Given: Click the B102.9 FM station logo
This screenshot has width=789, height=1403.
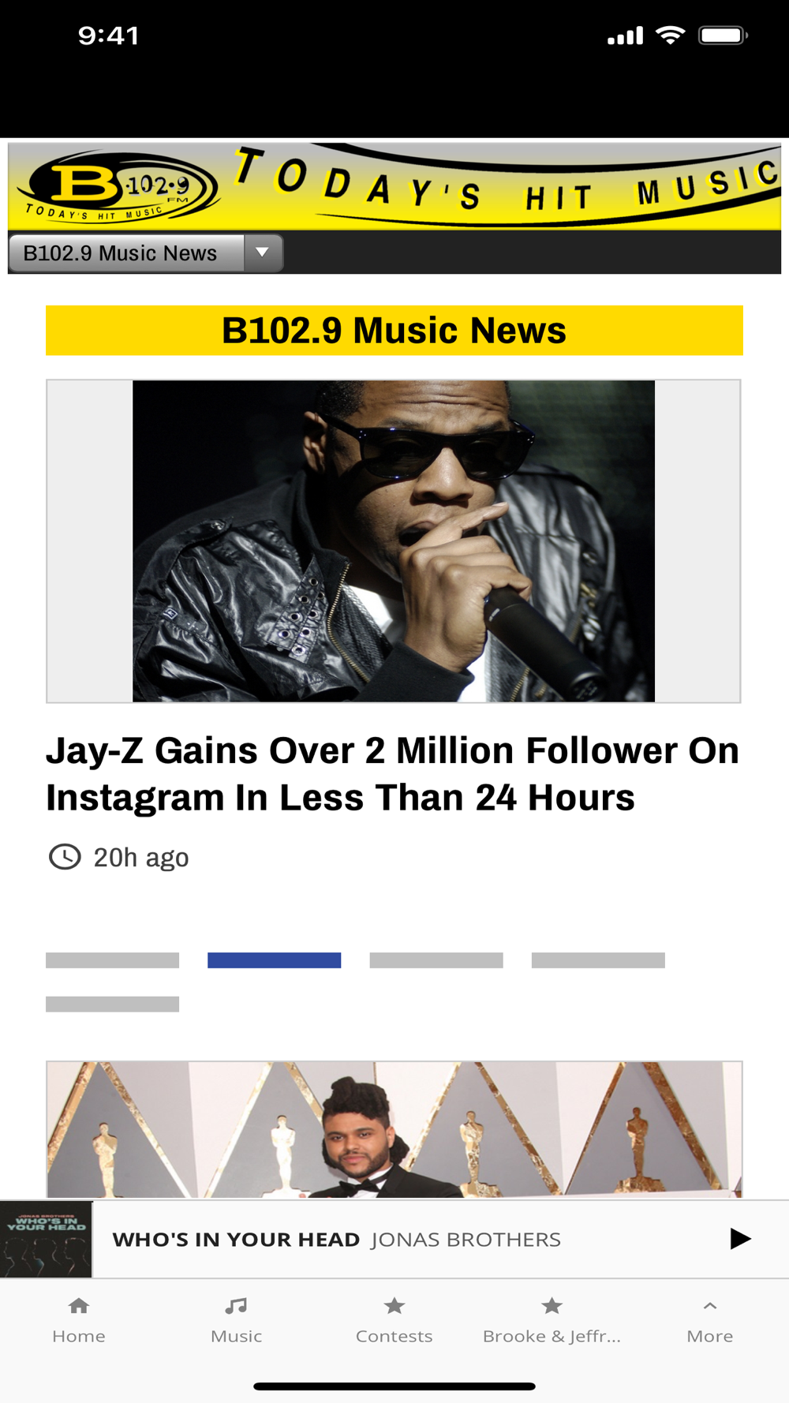Looking at the screenshot, I should click(x=118, y=188).
